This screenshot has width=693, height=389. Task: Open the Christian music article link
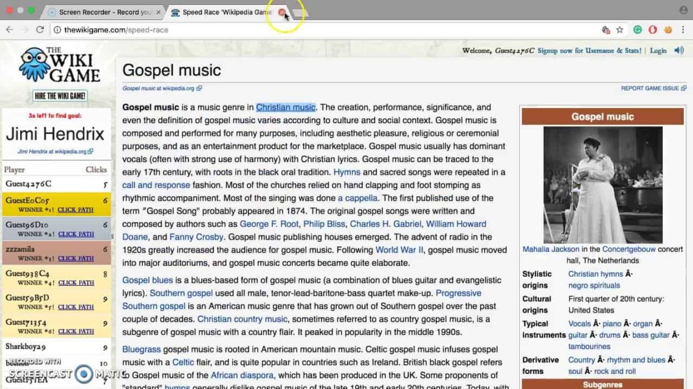point(286,107)
